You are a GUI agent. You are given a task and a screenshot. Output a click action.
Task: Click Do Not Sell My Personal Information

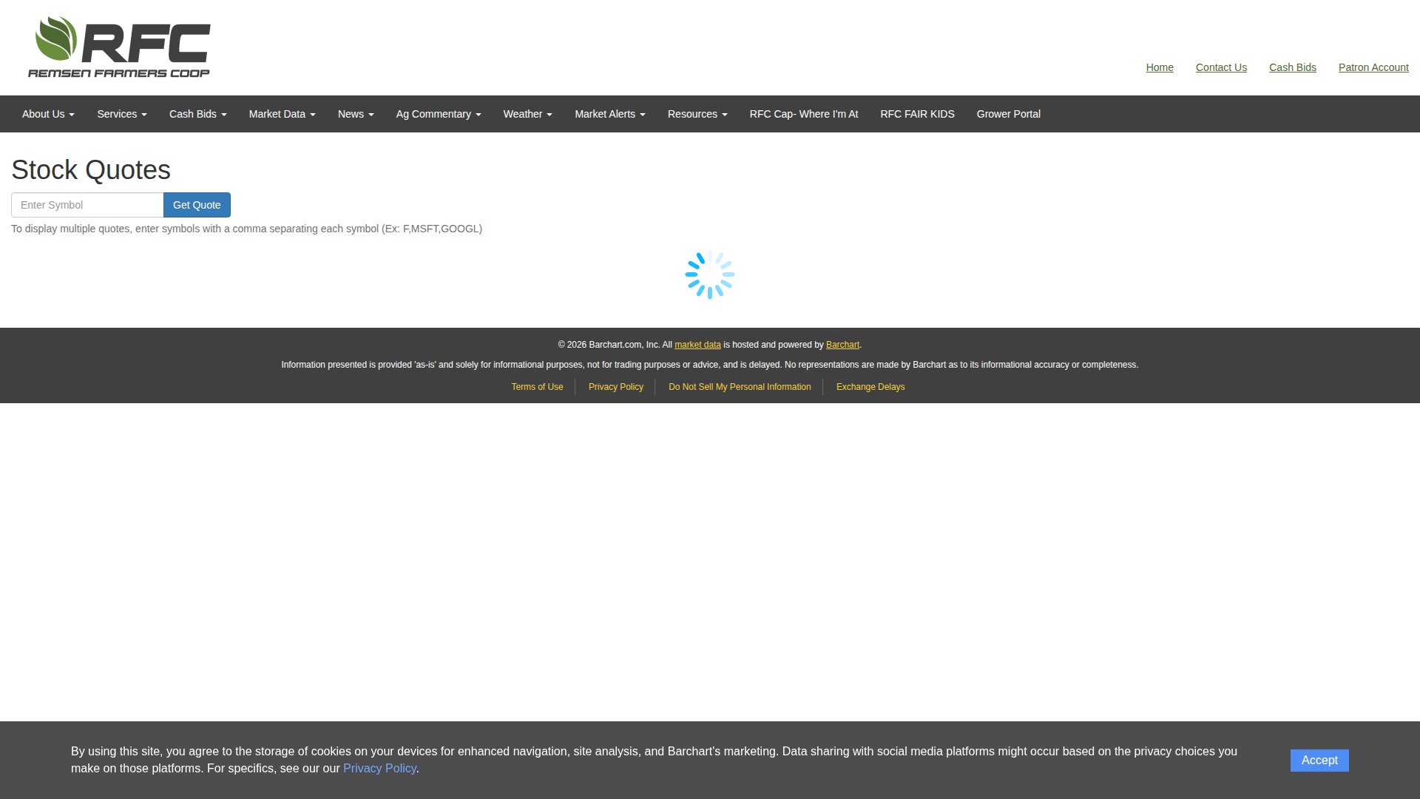click(739, 387)
